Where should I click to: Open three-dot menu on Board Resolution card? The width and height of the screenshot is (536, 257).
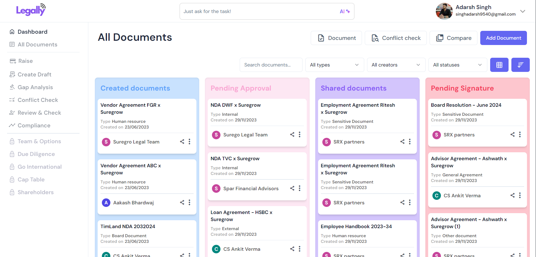tap(520, 134)
